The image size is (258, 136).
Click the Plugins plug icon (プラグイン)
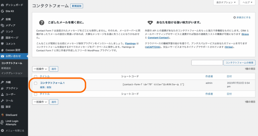click(x=3, y=88)
